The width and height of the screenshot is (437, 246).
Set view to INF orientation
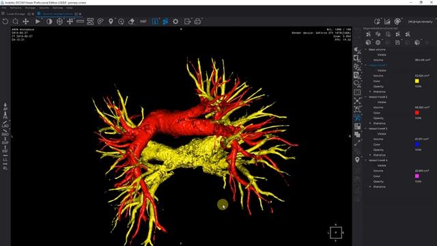click(x=5, y=149)
